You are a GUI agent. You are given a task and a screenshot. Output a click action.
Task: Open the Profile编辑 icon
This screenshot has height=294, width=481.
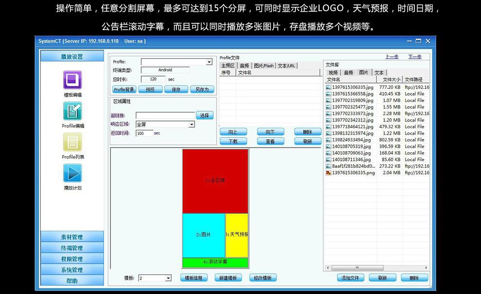(72, 111)
